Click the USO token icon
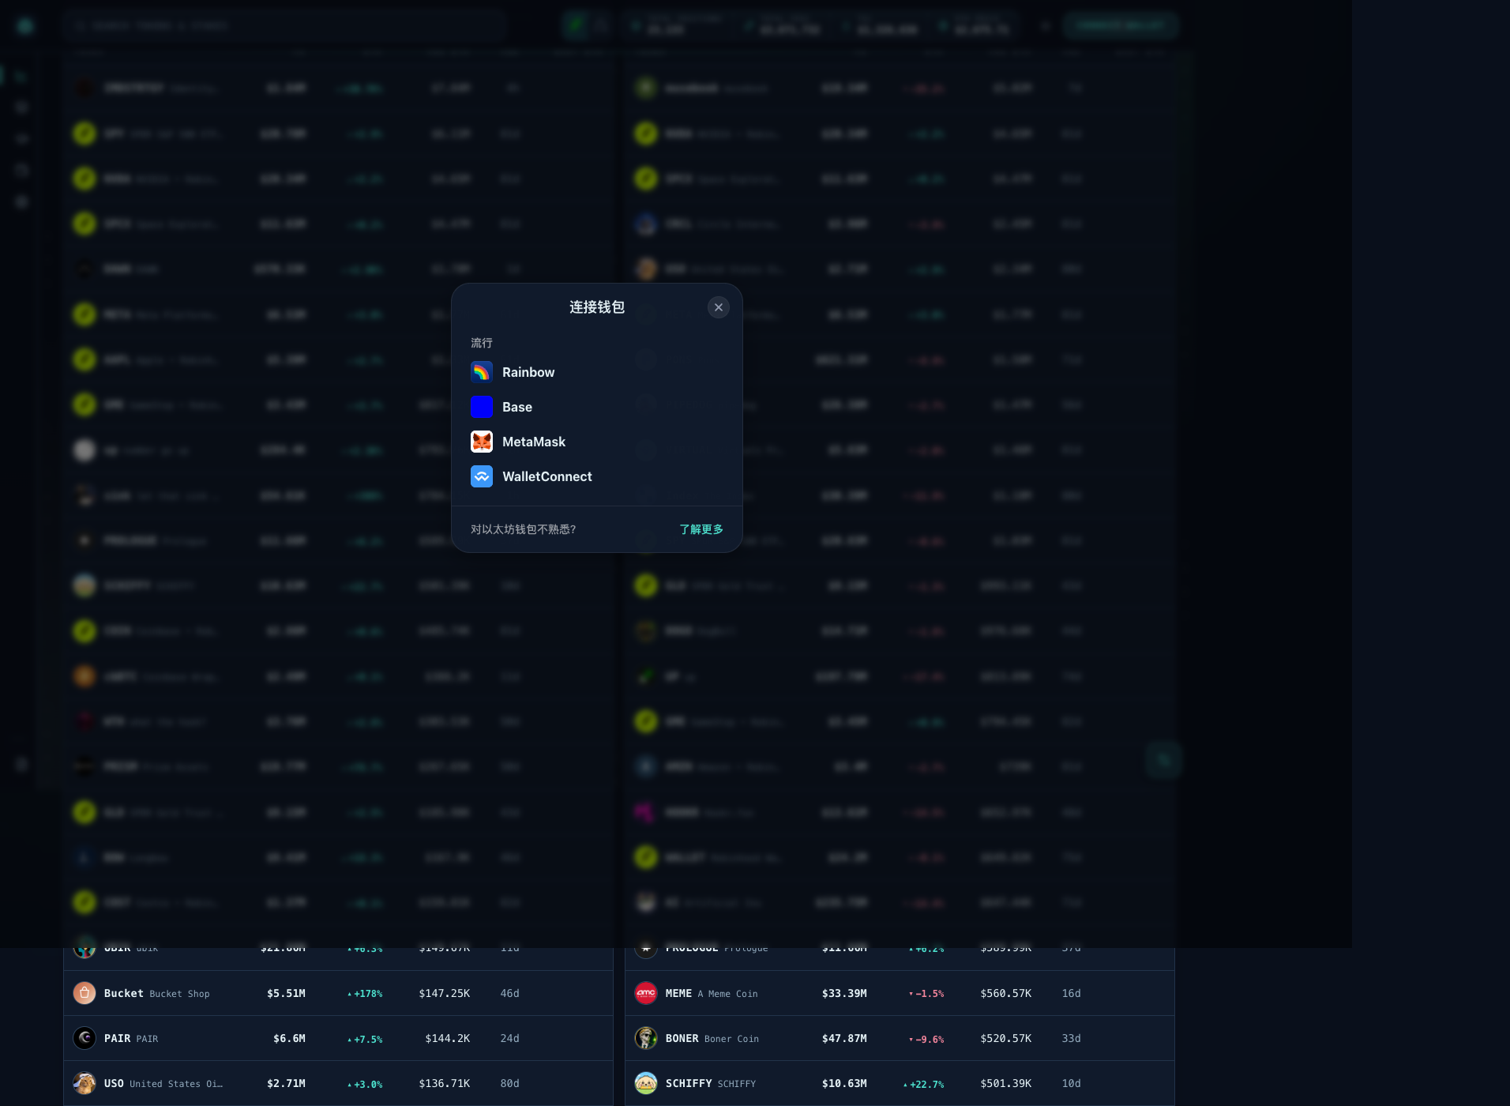The image size is (1510, 1106). click(85, 1083)
